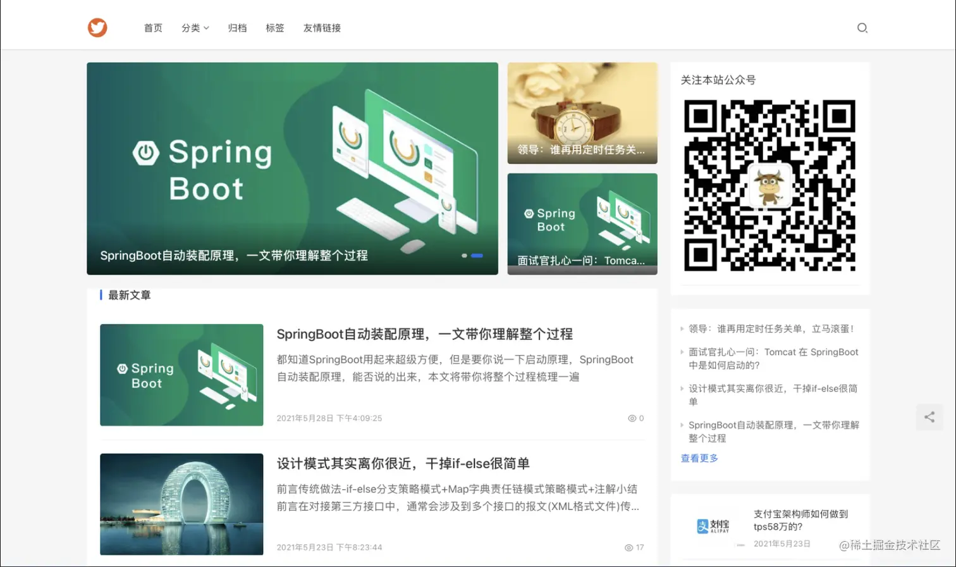
Task: Click the arch building image of the if-else article
Action: (x=181, y=504)
